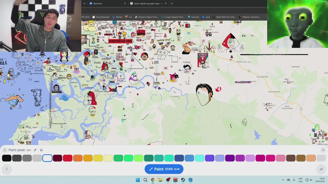Click the MIRAMAR map label
This screenshot has width=328, height=184.
(x=296, y=67)
